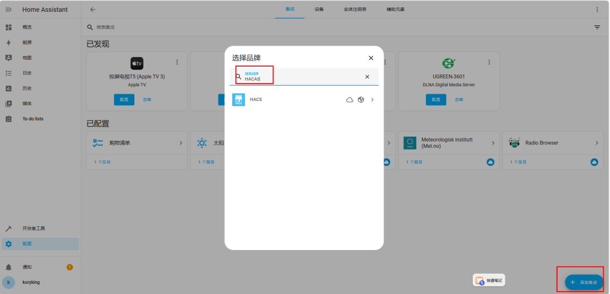Open the 地图 map page

point(41,58)
